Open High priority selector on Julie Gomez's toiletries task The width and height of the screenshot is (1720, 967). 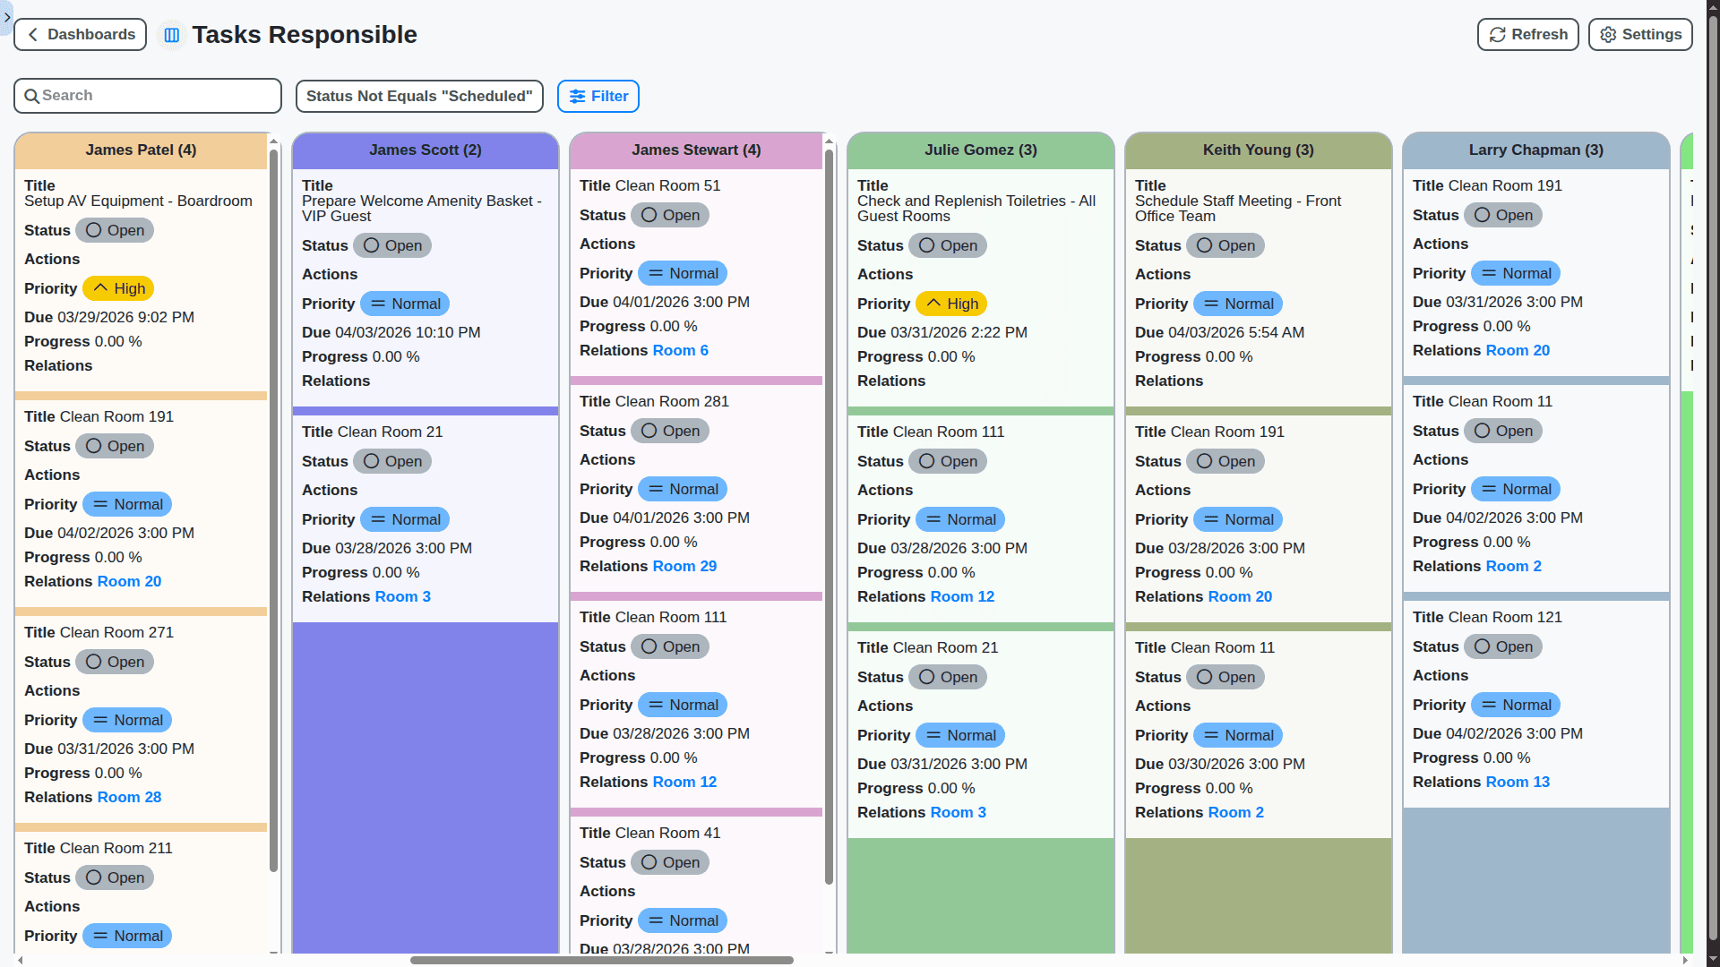click(x=951, y=304)
